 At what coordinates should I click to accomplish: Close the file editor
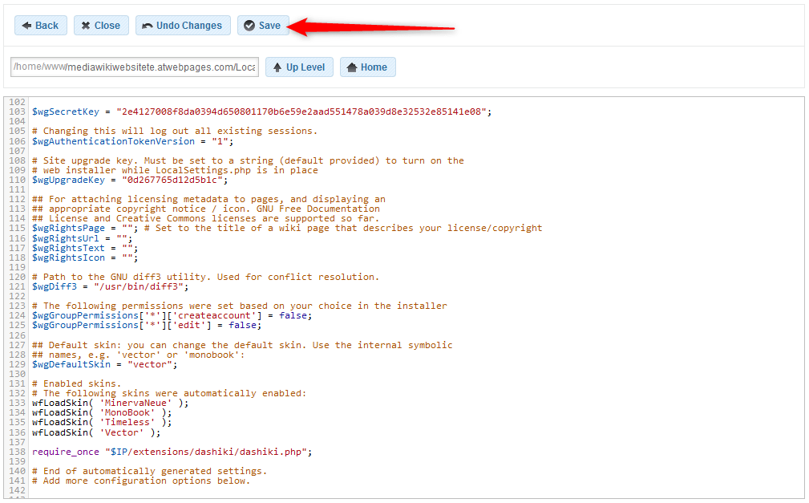click(101, 25)
